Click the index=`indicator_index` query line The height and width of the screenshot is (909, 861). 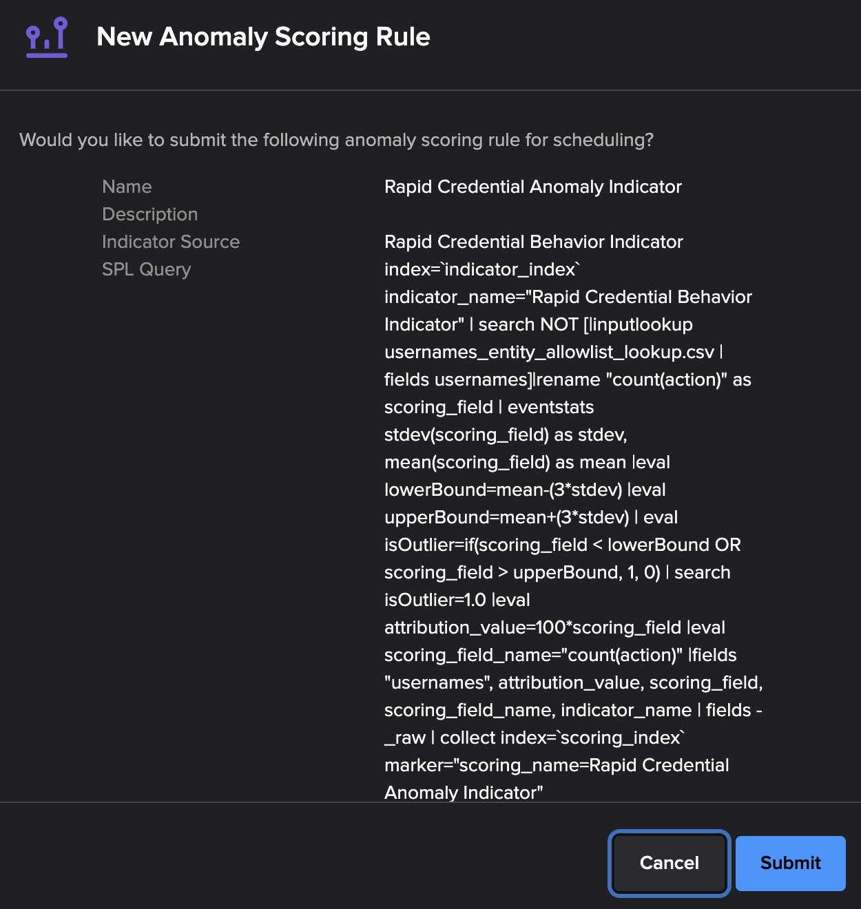tap(481, 269)
